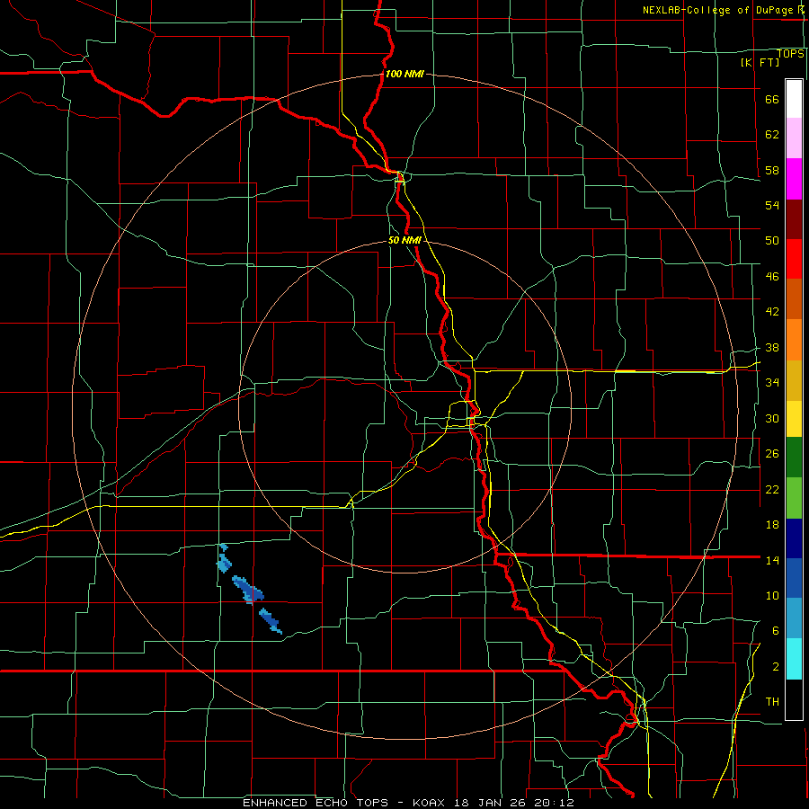Screen dimensions: 809x809
Task: Pick the cyan 2 kft legend swatch
Action: click(x=794, y=660)
